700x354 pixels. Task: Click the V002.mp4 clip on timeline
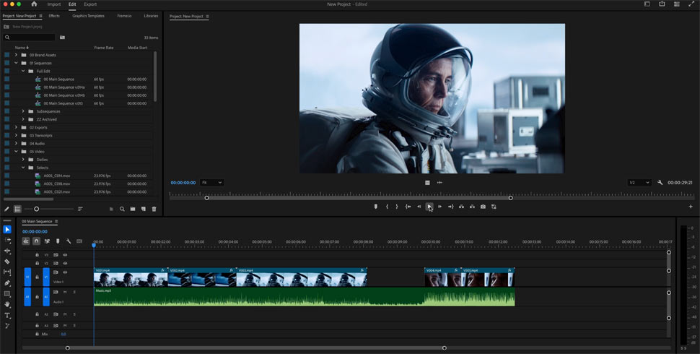[202, 278]
